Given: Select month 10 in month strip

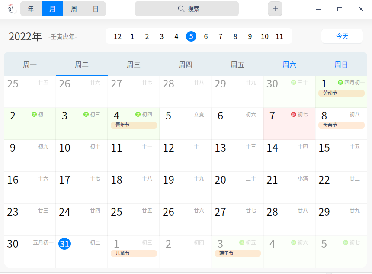Looking at the screenshot, I should click(265, 36).
